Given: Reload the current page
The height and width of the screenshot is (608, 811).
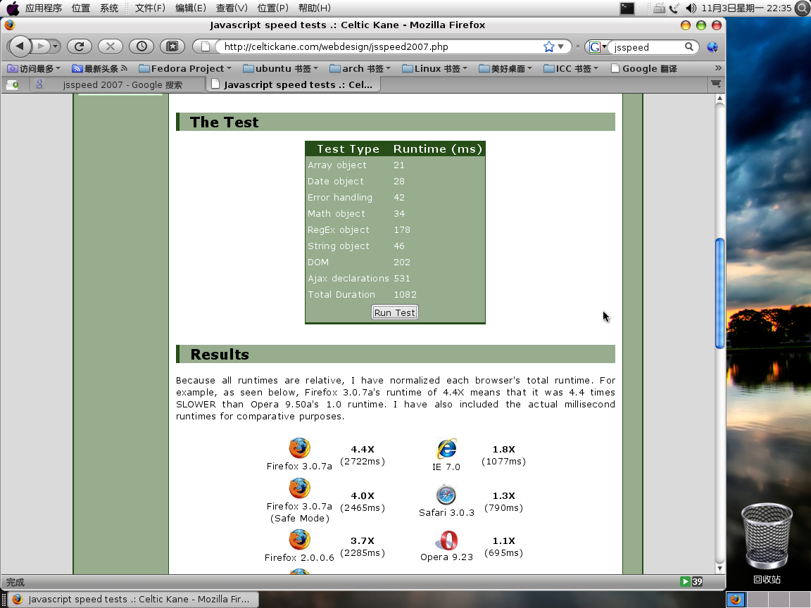Looking at the screenshot, I should [79, 46].
